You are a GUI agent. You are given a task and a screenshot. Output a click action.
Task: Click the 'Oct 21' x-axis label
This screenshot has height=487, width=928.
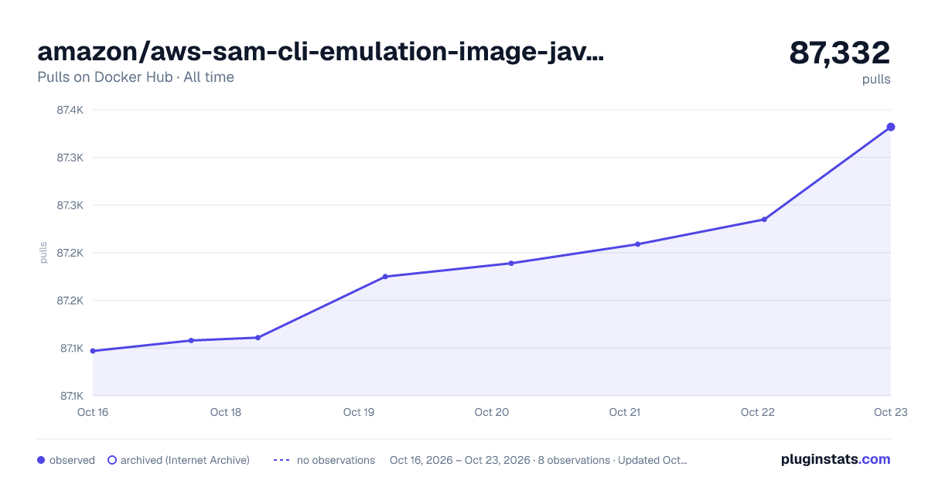coord(625,412)
